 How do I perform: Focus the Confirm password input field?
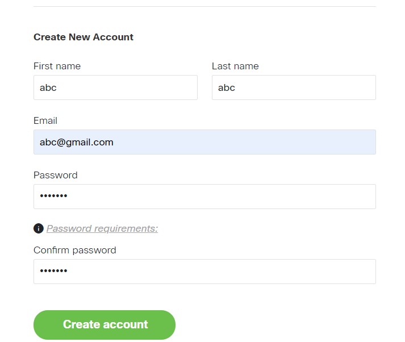tap(204, 272)
